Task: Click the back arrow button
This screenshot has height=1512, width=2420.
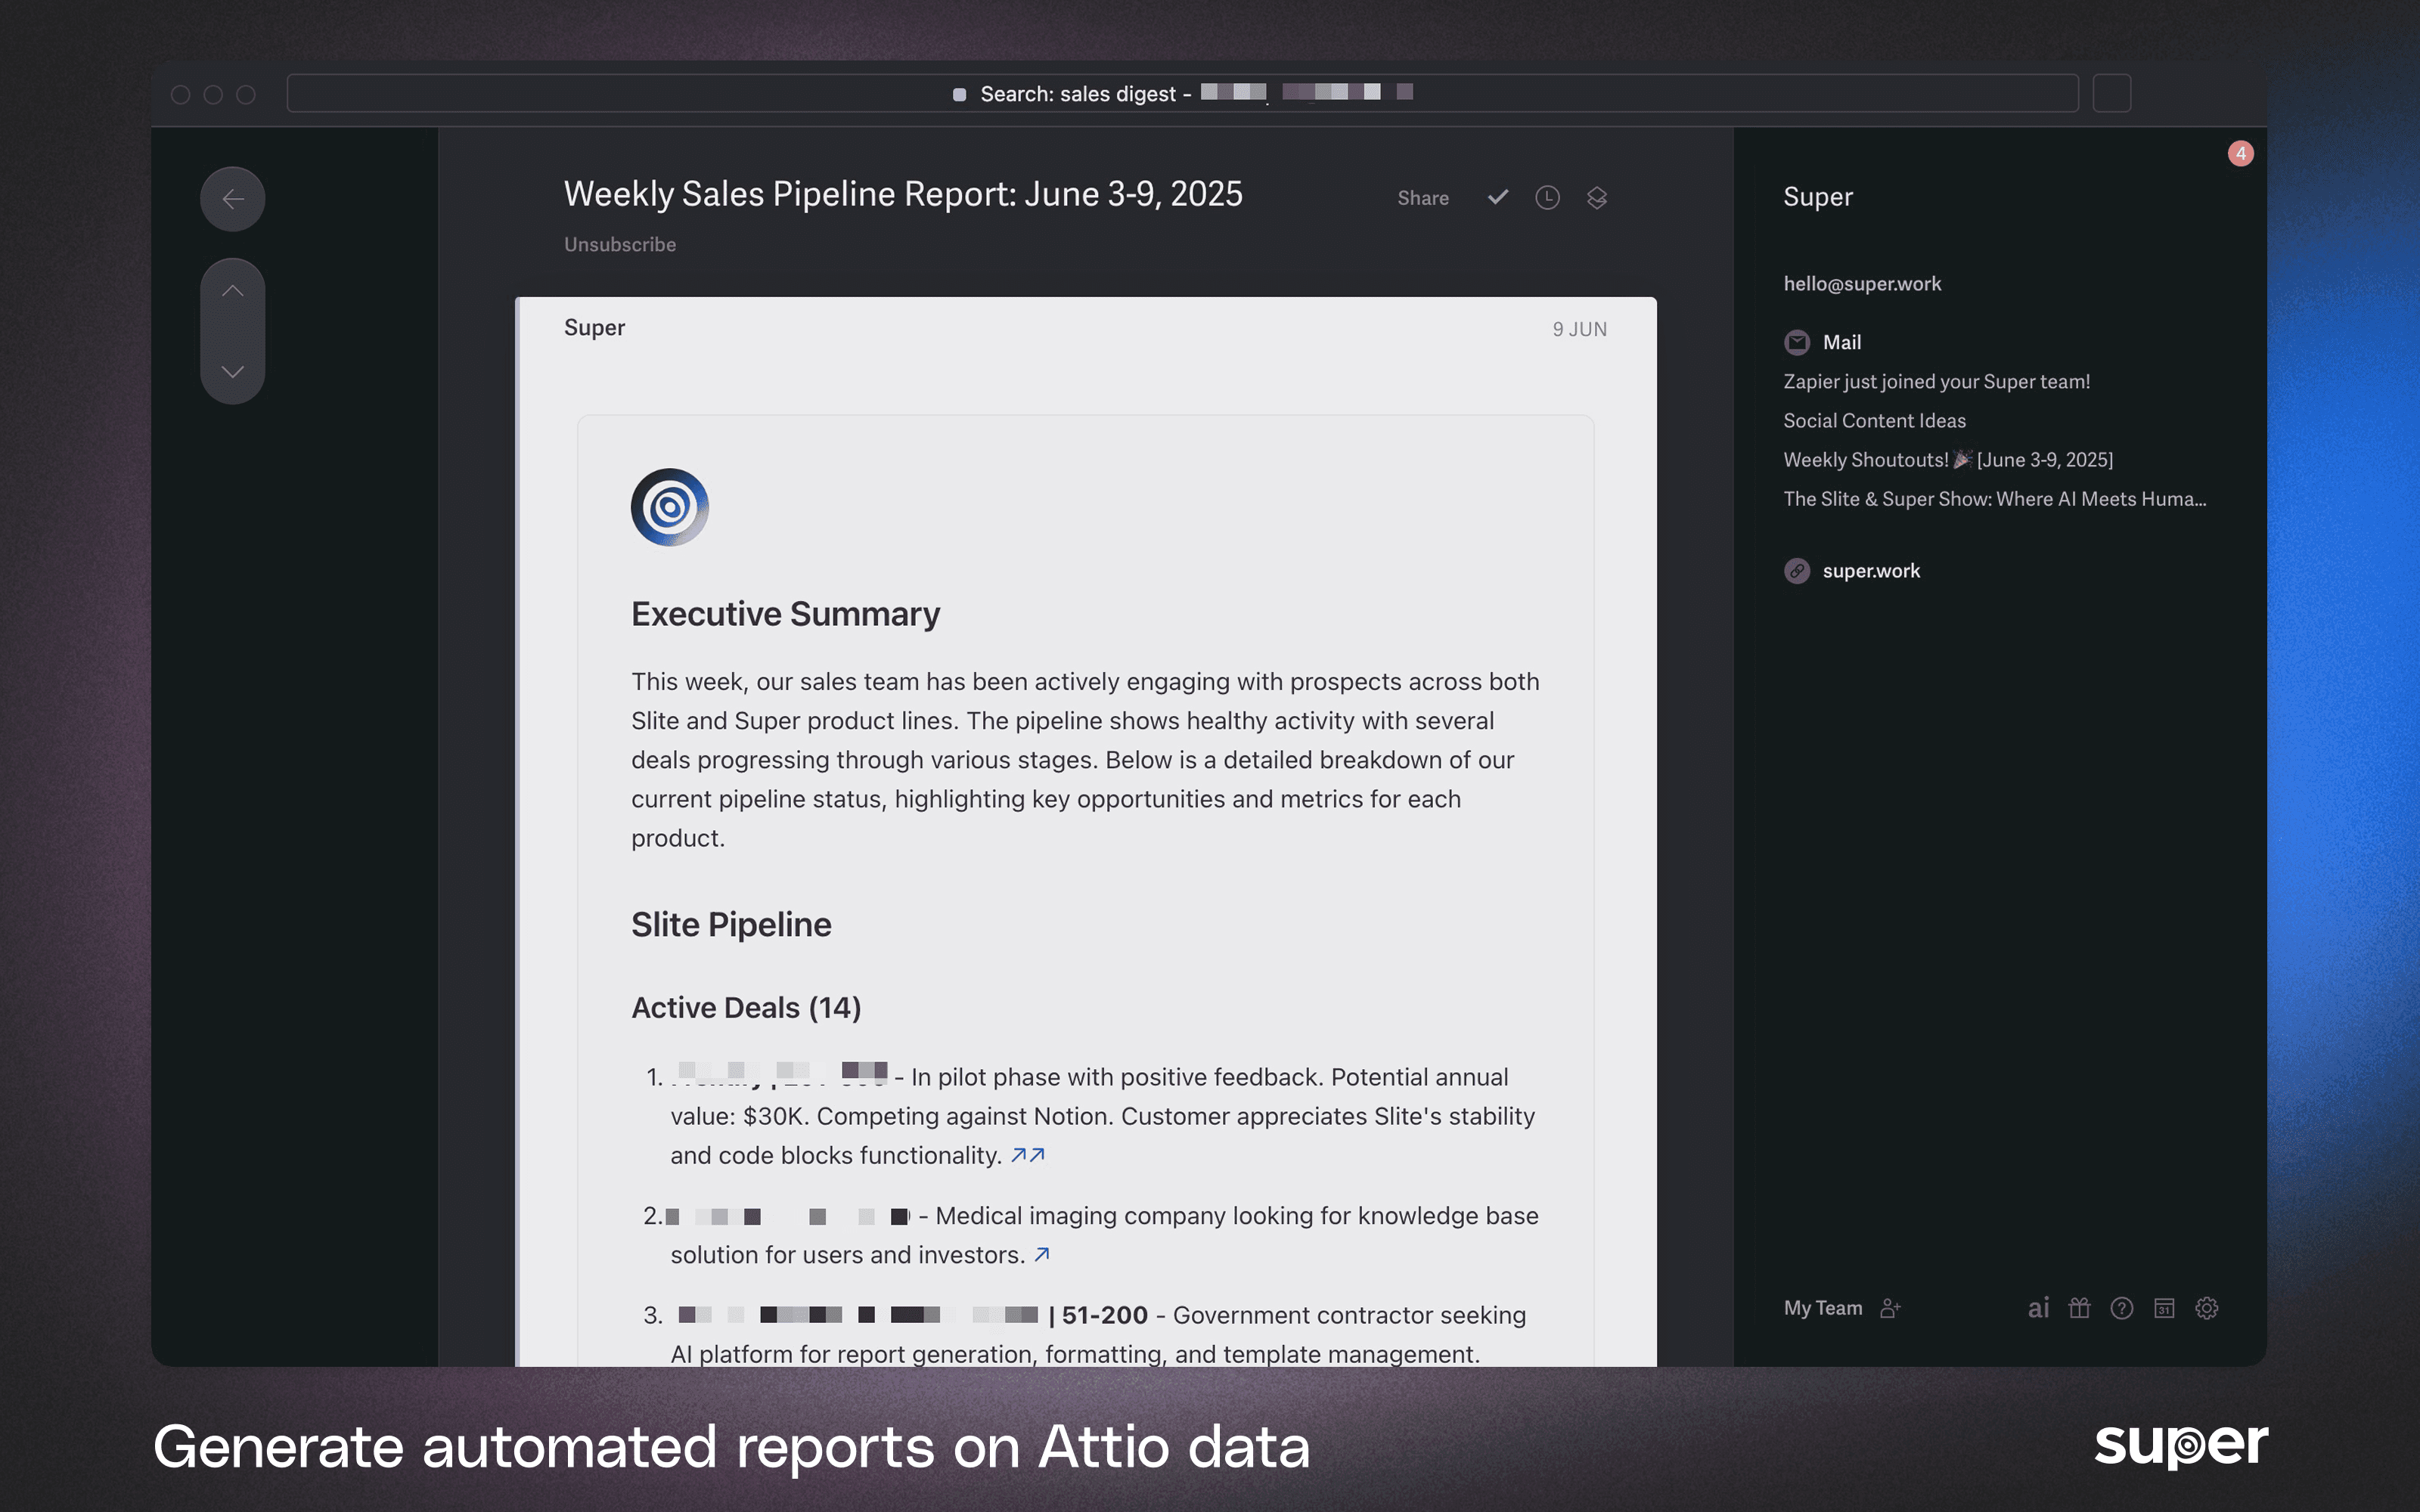Action: pos(232,199)
